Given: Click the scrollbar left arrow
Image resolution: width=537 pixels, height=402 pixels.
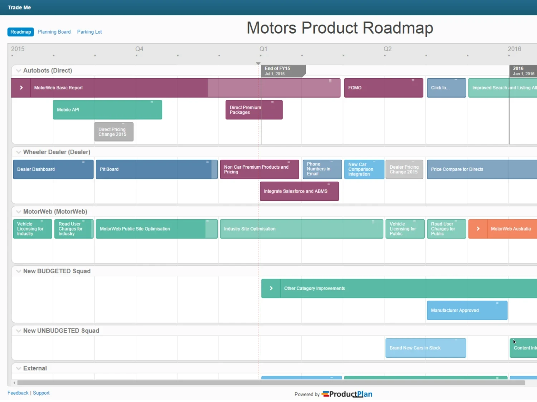Looking at the screenshot, I should [14, 383].
